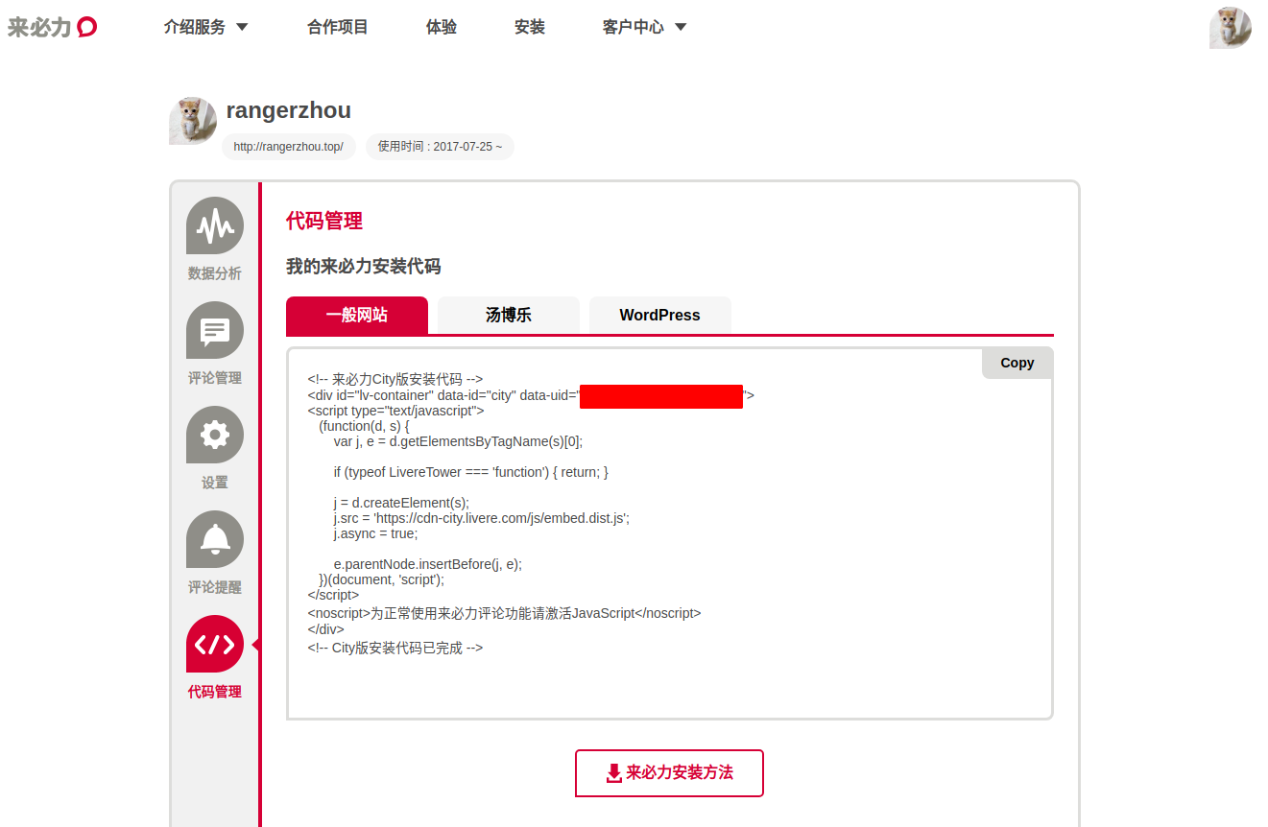
Task: Click the 来必力 logo in header
Action: 52,27
